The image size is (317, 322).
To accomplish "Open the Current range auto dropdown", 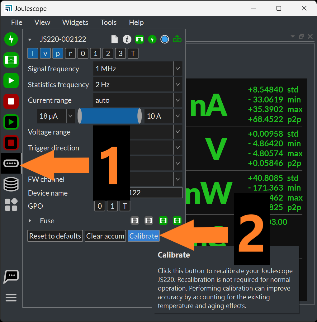I will click(138, 100).
